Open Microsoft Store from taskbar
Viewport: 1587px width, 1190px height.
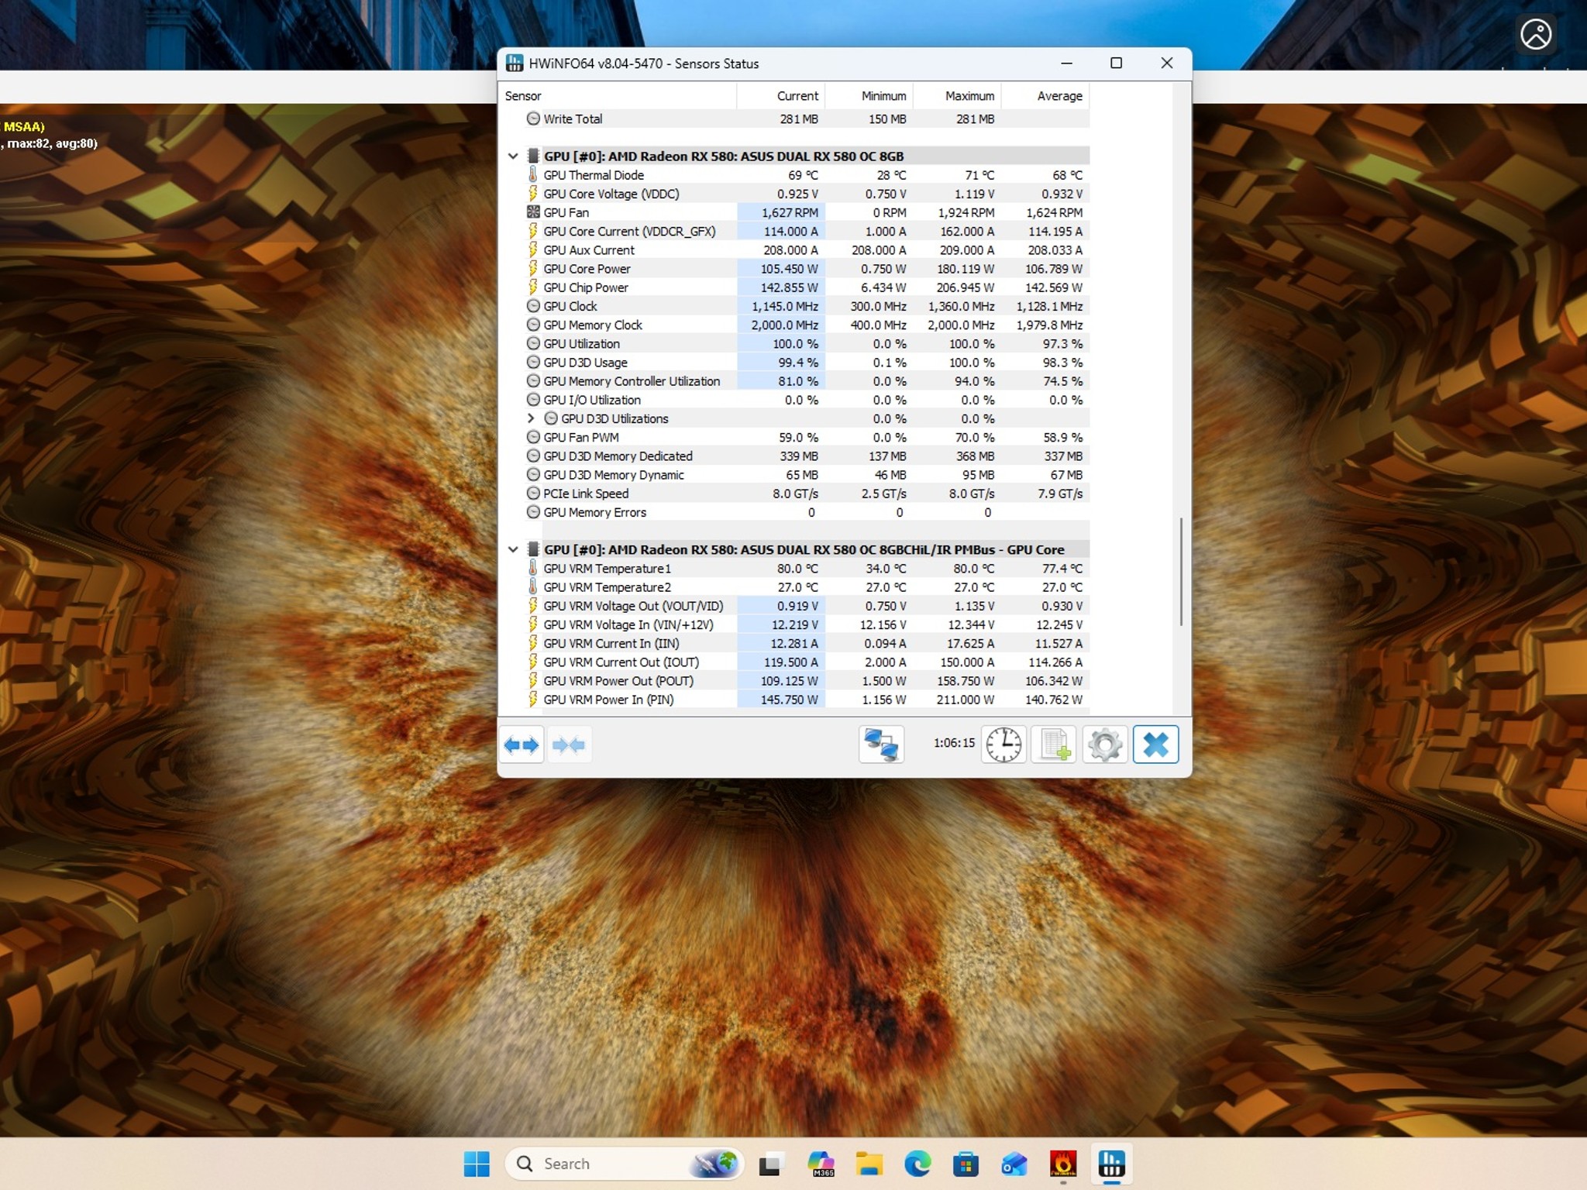pos(966,1164)
